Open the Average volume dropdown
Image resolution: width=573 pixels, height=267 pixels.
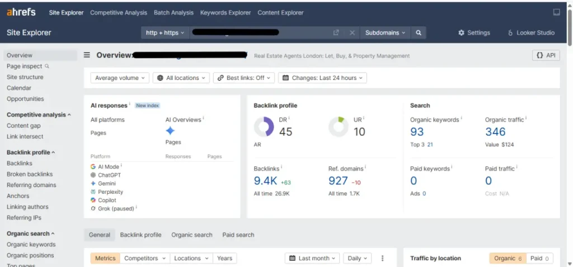click(120, 78)
